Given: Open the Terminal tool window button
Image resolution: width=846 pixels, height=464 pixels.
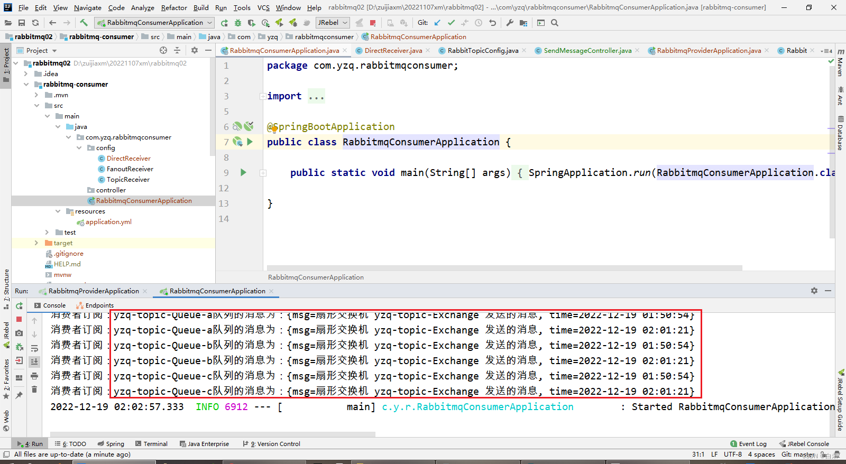Looking at the screenshot, I should [151, 444].
